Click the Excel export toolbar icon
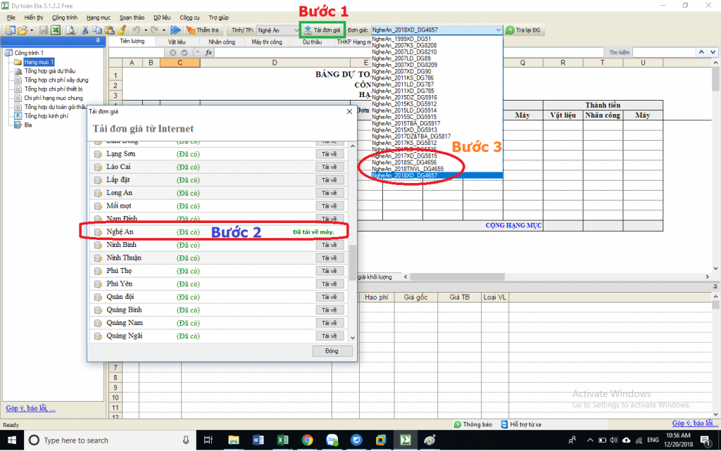This screenshot has width=721, height=451. pos(54,30)
